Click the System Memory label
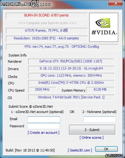The width and height of the screenshot is (125, 158). (x=73, y=90)
